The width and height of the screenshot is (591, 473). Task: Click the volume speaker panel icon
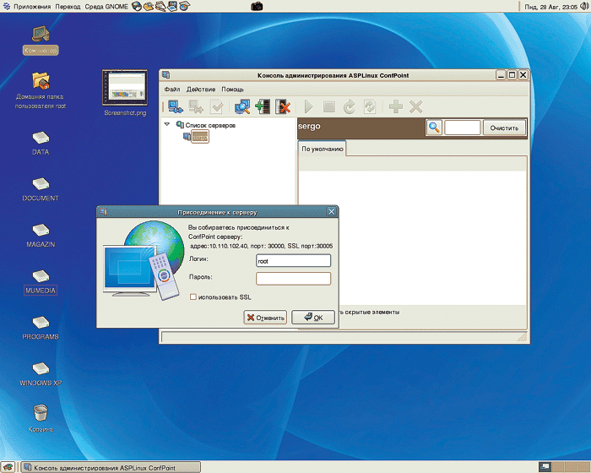click(584, 7)
